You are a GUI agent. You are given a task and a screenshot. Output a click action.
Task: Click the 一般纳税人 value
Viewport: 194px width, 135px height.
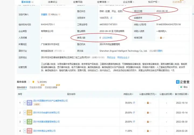(x=161, y=31)
